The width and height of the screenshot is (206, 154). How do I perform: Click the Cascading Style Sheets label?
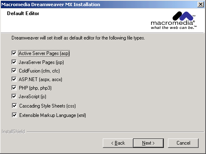coord(48,106)
